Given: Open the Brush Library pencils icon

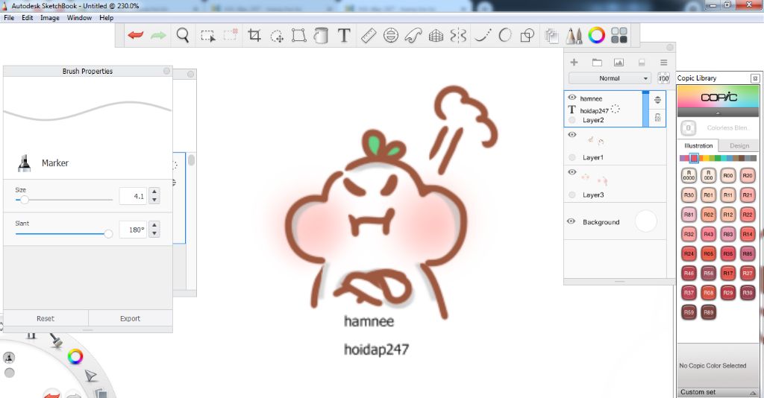Looking at the screenshot, I should coord(574,36).
